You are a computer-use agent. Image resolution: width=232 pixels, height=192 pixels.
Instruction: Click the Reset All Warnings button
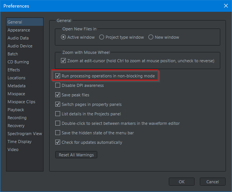tap(76, 155)
